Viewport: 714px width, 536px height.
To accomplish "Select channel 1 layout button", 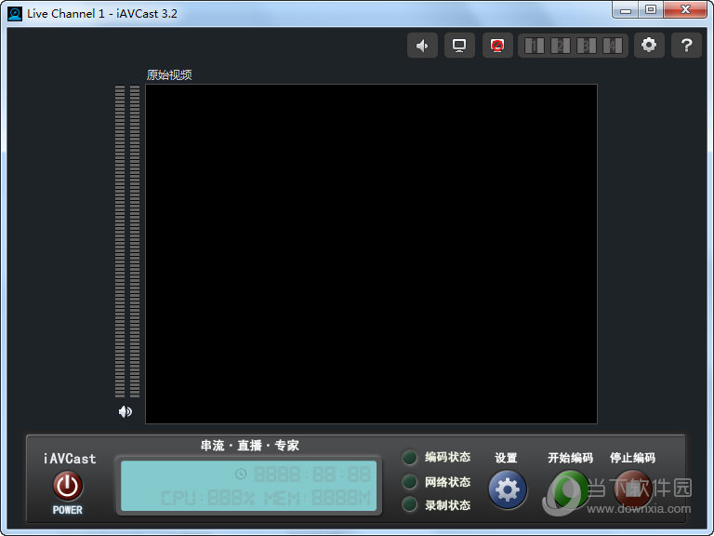I will [535, 46].
